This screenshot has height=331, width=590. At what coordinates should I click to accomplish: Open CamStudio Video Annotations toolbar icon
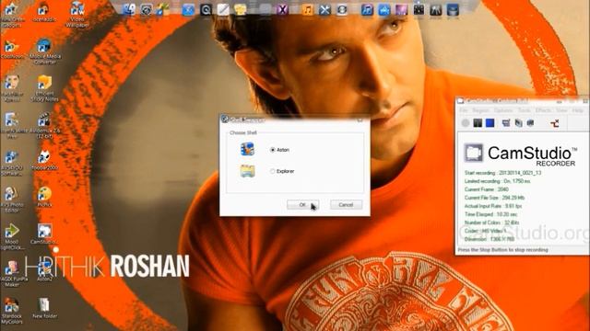(531, 122)
